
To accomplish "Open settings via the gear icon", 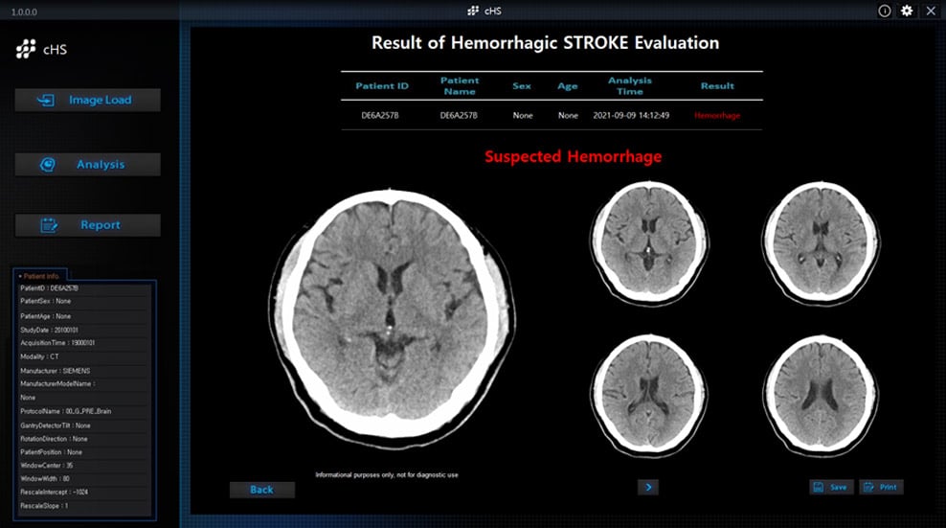I will pos(907,11).
